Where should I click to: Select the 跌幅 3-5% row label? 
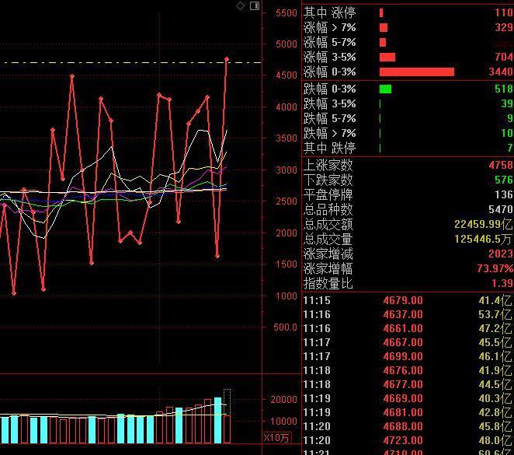329,103
